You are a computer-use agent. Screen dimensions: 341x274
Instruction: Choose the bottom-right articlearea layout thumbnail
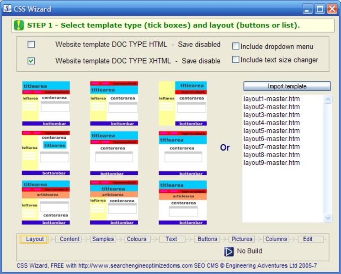[182, 202]
